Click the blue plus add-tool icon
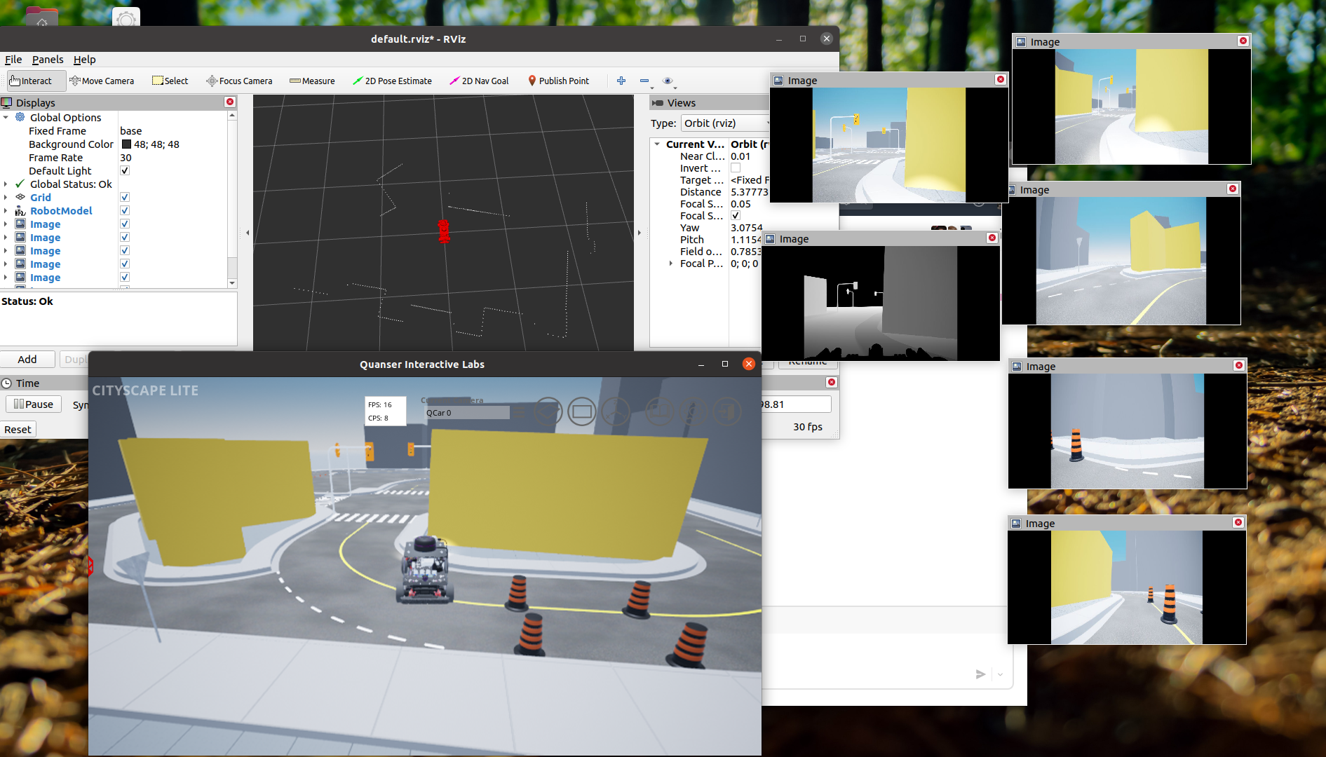 [621, 81]
